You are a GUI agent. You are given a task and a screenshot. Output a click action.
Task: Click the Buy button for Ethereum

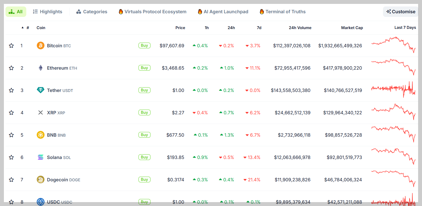[x=144, y=68]
